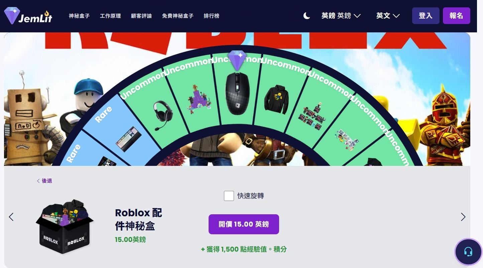483x268 pixels.
Task: Select the rare keyboard prize segment
Action: coord(128,139)
